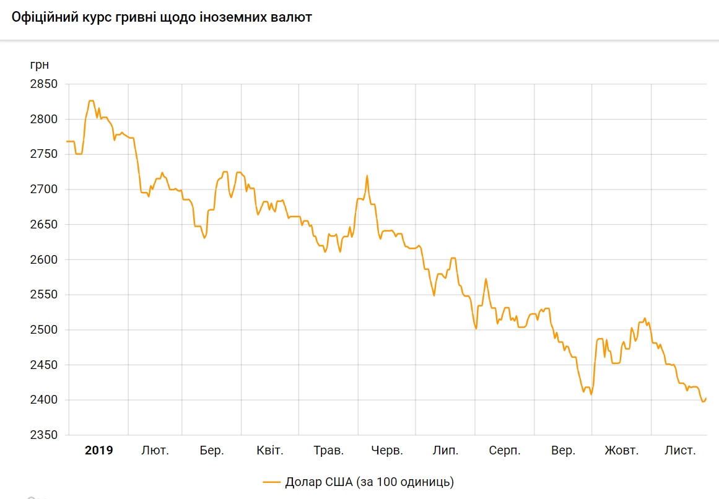The image size is (719, 499).
Task: Click the 2850 value on the y-axis
Action: point(43,84)
